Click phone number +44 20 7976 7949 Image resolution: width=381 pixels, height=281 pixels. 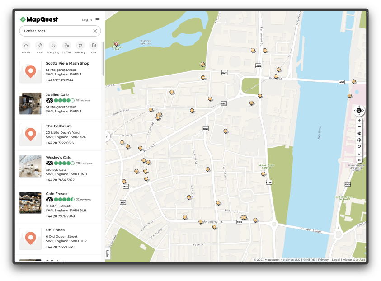[60, 216]
